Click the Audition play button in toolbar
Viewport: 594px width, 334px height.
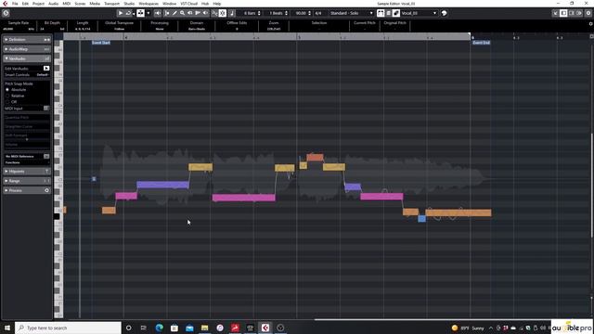click(x=121, y=13)
